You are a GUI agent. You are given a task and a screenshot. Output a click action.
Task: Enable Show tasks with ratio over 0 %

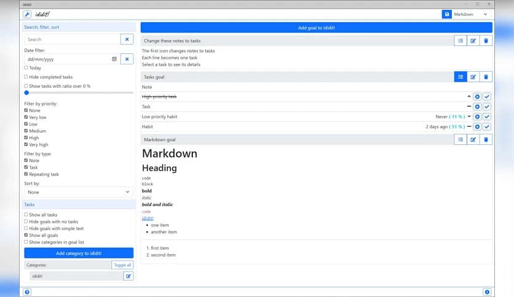(x=26, y=86)
